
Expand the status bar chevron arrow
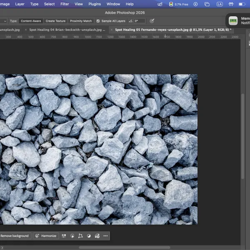(x=2, y=247)
